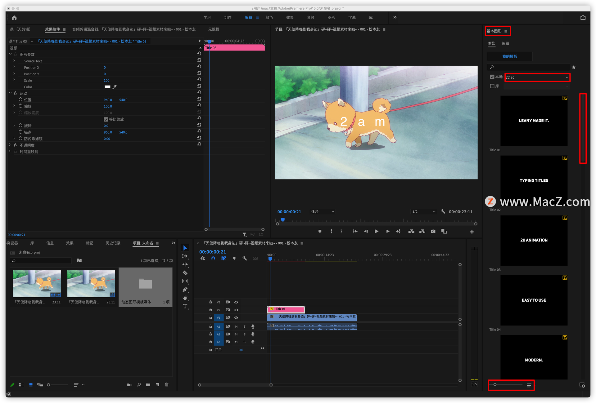Toggle snap magnet in timeline

[x=213, y=258]
